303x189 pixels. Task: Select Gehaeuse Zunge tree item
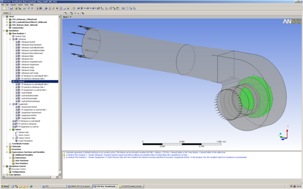28,70
